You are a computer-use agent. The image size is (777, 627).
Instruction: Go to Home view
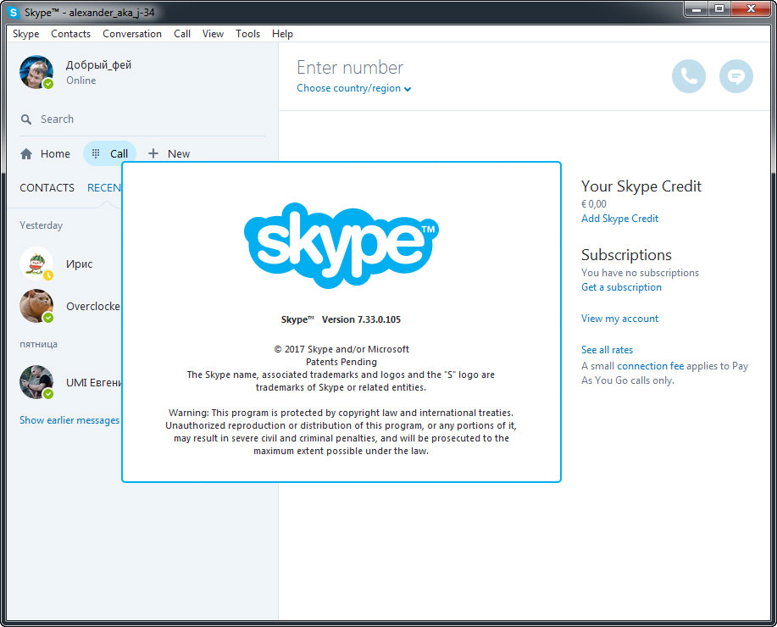pos(45,154)
